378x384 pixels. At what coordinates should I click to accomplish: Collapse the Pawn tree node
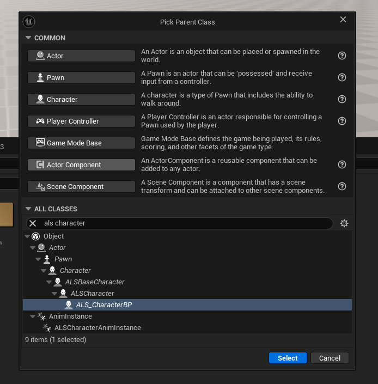pos(38,259)
